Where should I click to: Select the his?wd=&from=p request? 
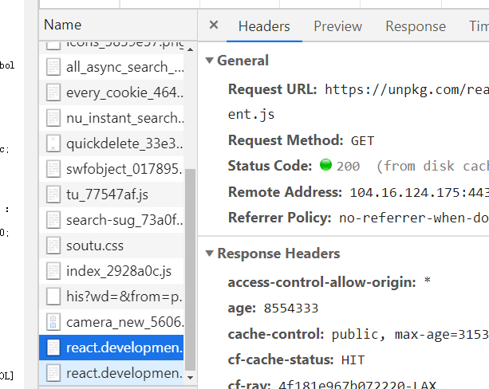112,297
